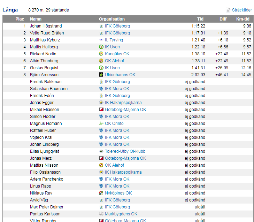Open IK Uven link for Mattis Hallberg
Viewport: 254px width, 222px height.
click(112, 47)
